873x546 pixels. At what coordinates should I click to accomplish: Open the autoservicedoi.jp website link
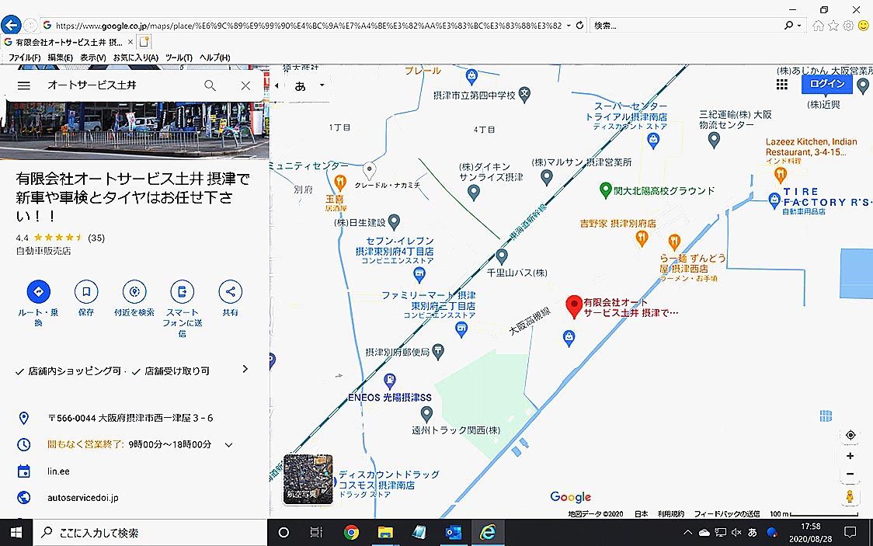82,497
